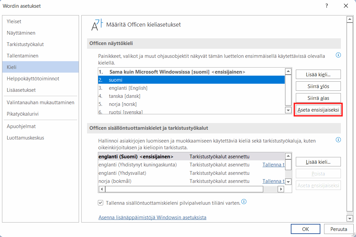Select 'englanti (Yhdistynyt kuningaskunta)' authoring language

click(x=191, y=165)
